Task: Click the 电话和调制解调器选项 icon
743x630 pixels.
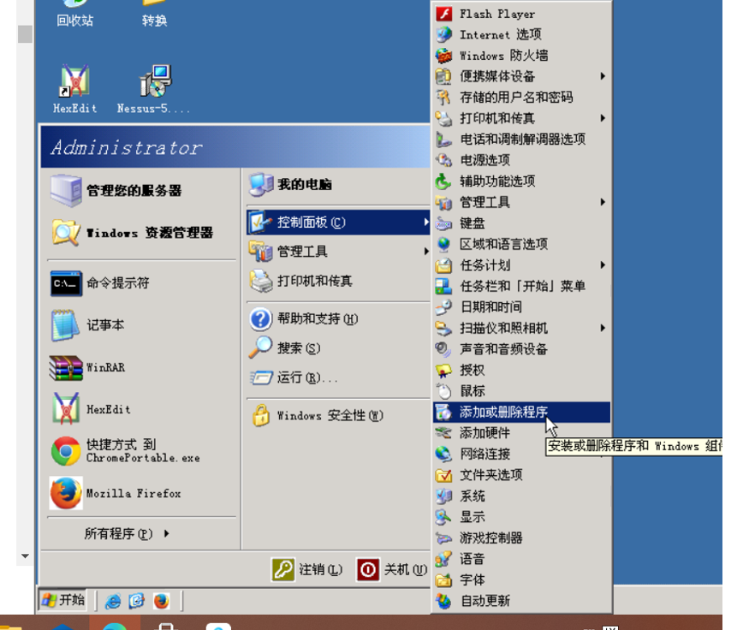Action: click(x=444, y=140)
